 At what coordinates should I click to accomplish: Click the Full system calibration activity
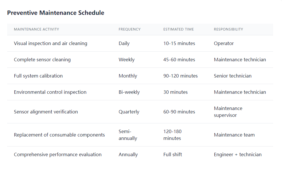38,76
